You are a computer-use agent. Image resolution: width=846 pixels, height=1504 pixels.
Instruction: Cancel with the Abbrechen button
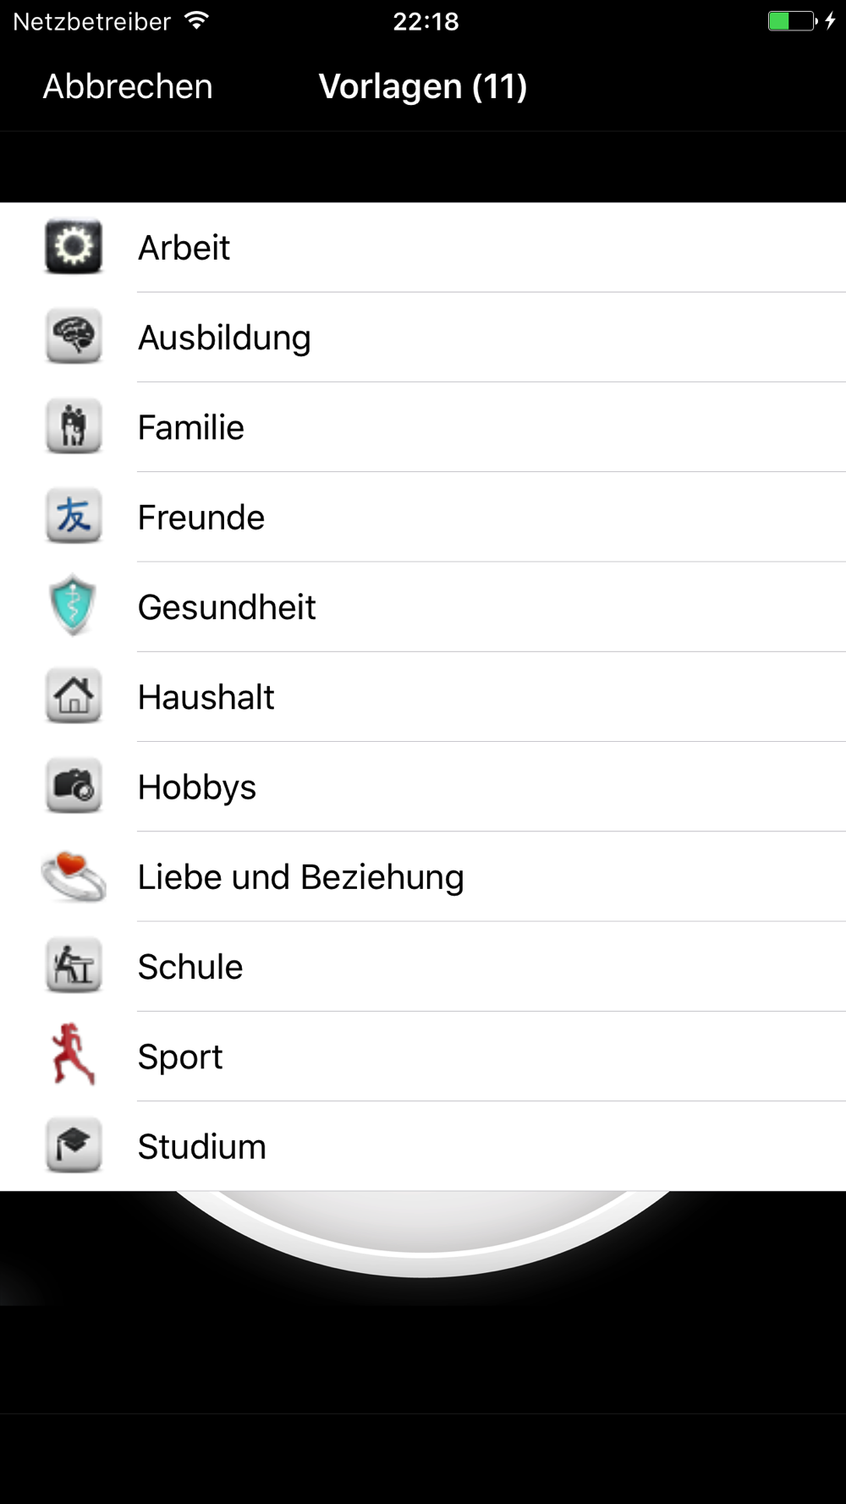pyautogui.click(x=128, y=86)
